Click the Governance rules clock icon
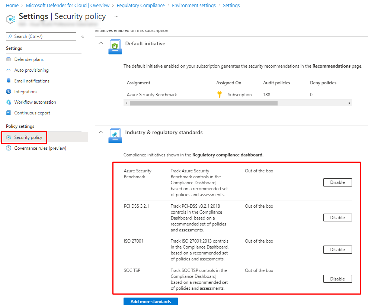The height and width of the screenshot is (305, 368). click(x=9, y=148)
